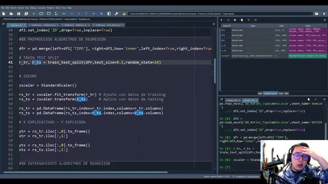This screenshot has height=184, width=328.
Task: Open the Debug menu
Action: [x=33, y=8]
